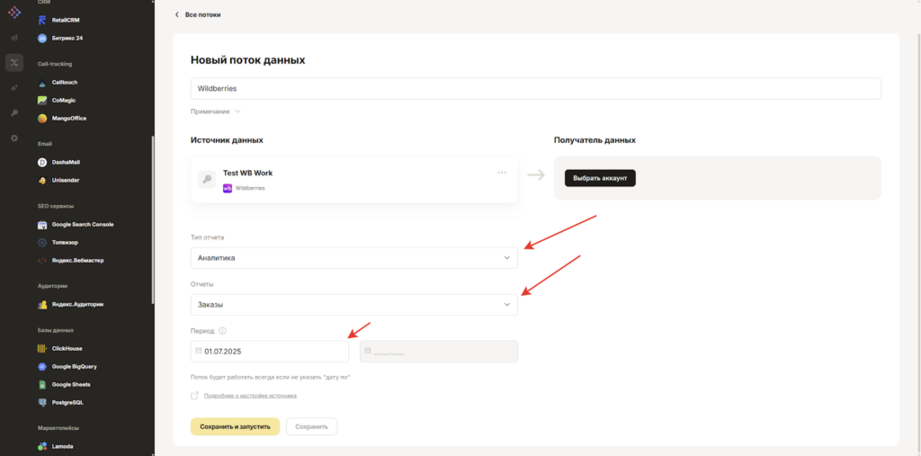Click the Топвизор icon

coord(42,242)
